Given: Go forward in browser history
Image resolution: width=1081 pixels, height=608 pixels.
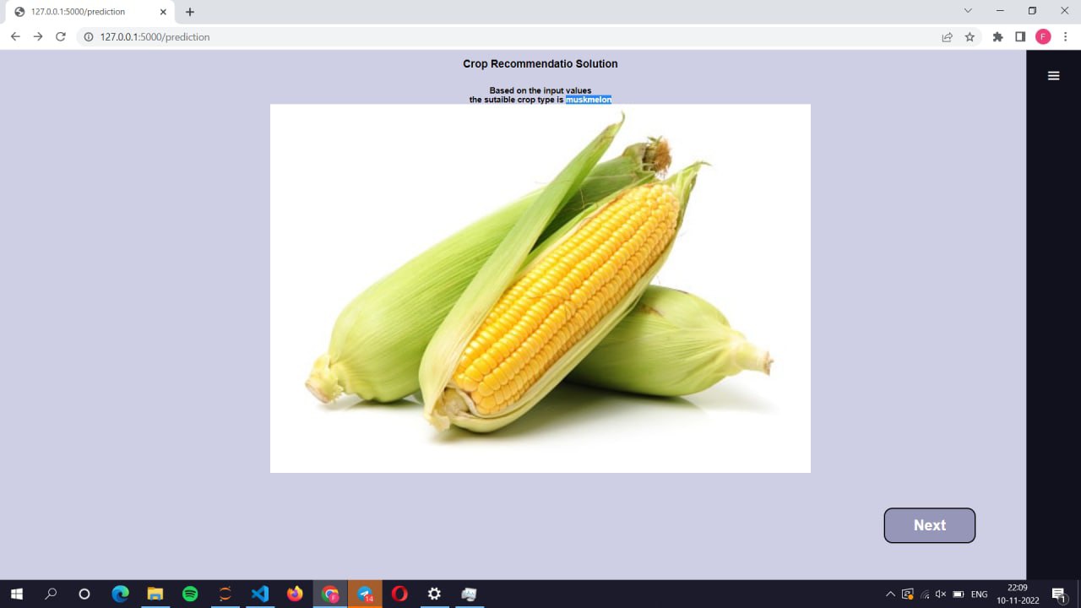Looking at the screenshot, I should (38, 37).
